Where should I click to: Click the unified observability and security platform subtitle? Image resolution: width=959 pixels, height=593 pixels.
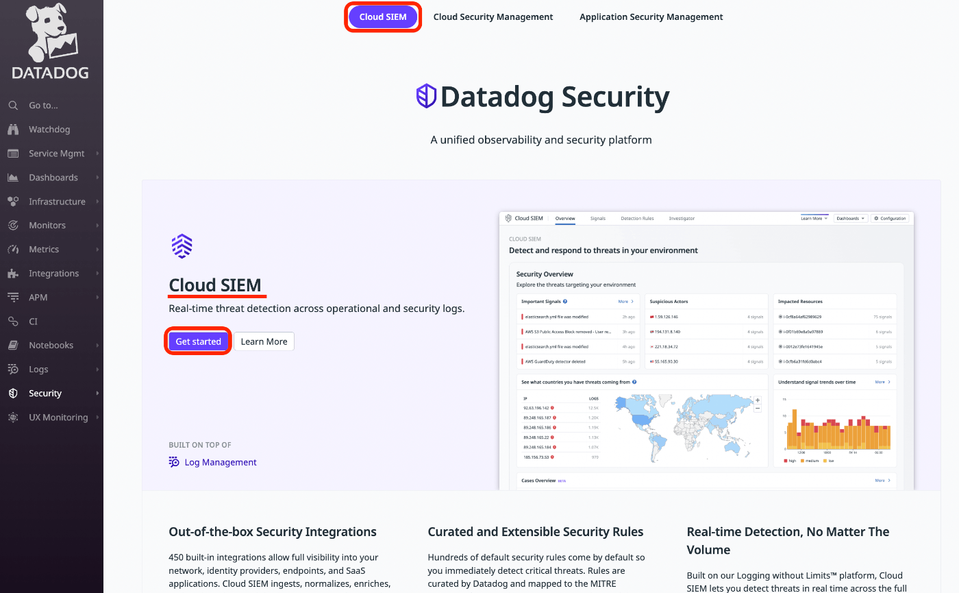(541, 140)
